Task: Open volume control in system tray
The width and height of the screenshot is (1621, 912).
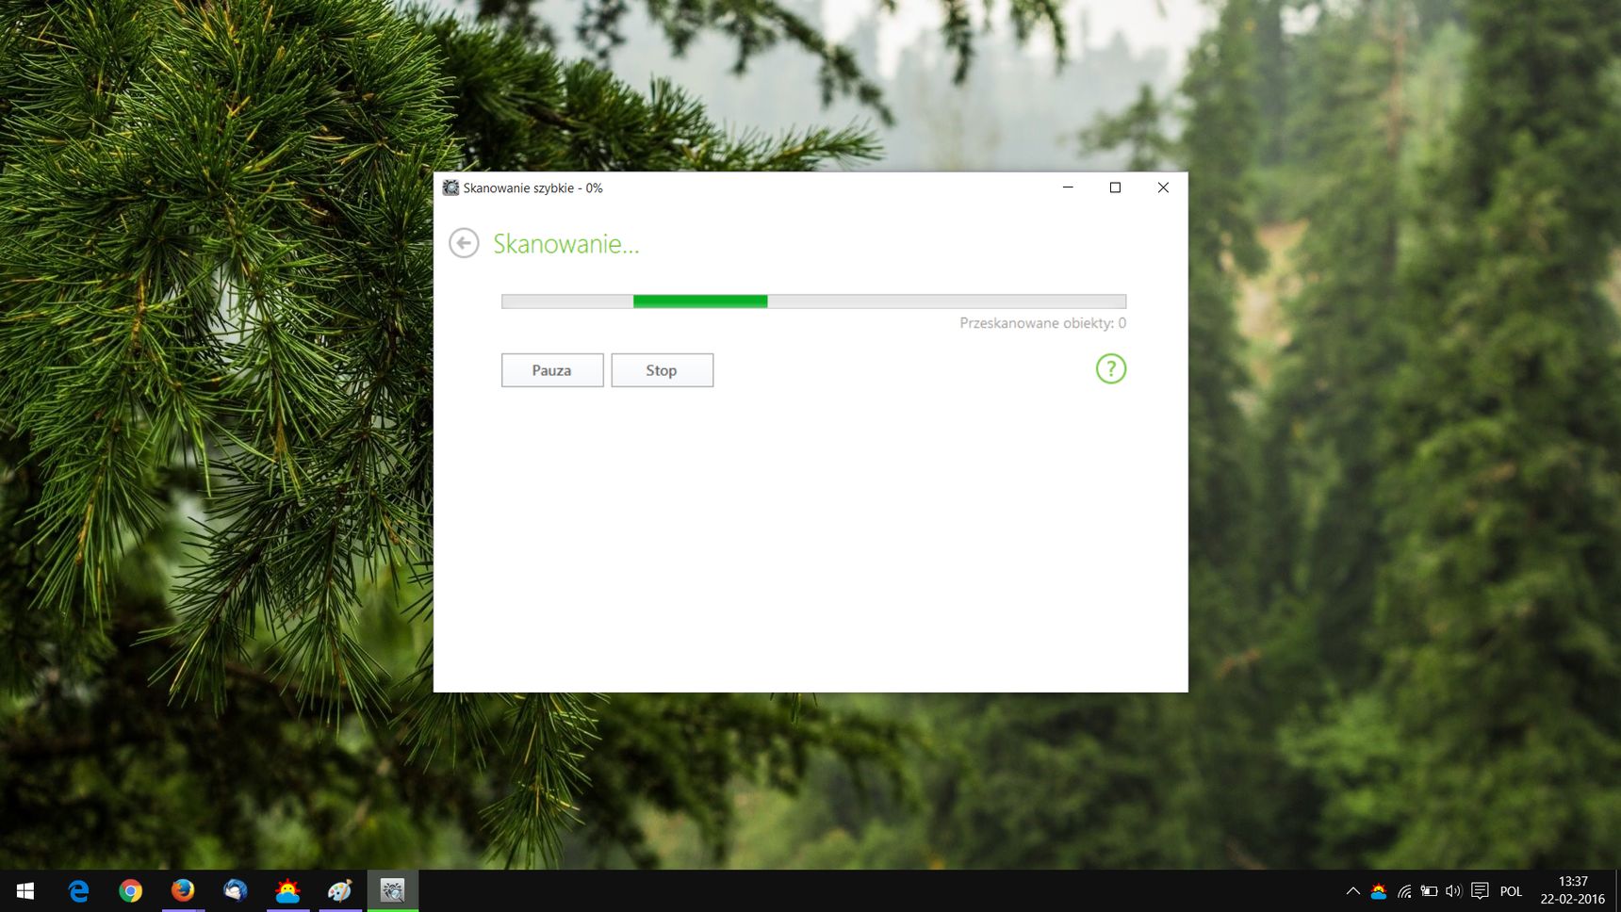Action: point(1453,891)
